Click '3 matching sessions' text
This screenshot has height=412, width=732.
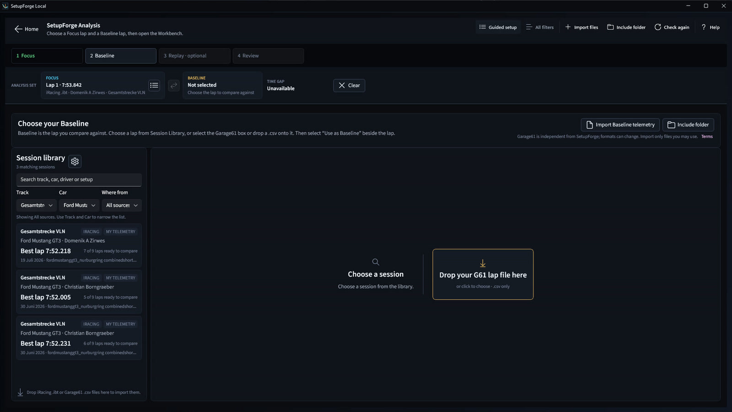pos(35,167)
